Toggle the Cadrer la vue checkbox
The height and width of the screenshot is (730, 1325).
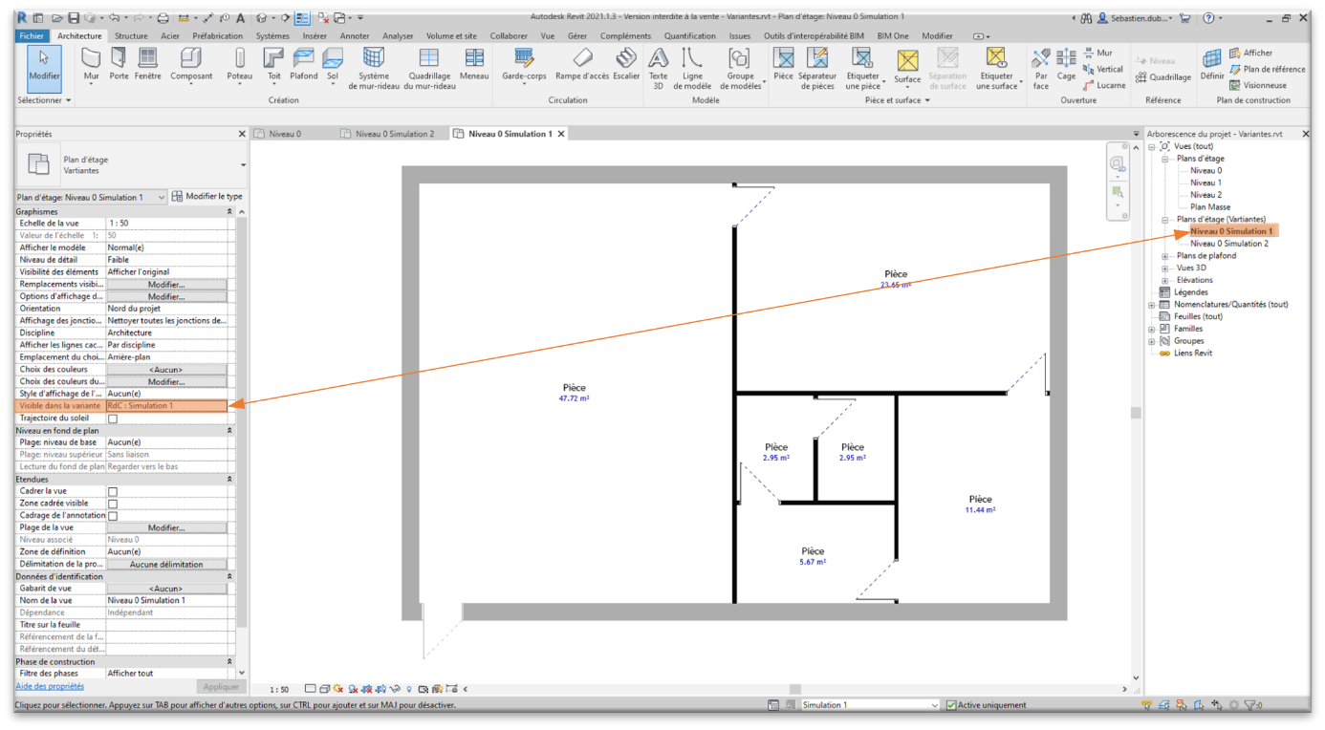point(113,492)
